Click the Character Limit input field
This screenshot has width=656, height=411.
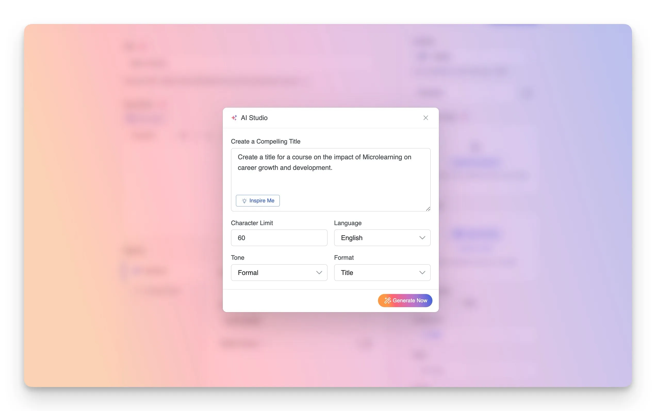tap(278, 238)
